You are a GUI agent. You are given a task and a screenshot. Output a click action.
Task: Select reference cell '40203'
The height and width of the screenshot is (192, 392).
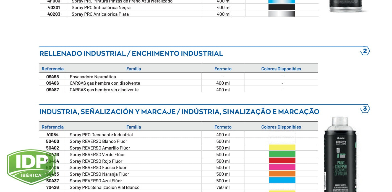(54, 14)
